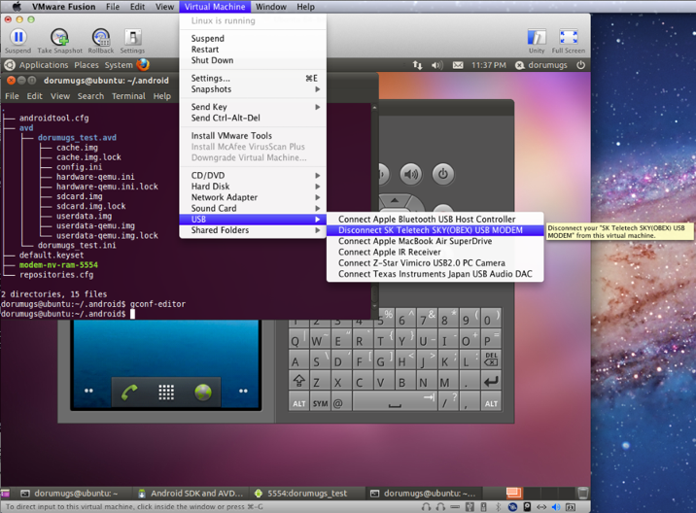The width and height of the screenshot is (696, 513).
Task: Expand the CD/DVD submenu
Action: point(253,175)
